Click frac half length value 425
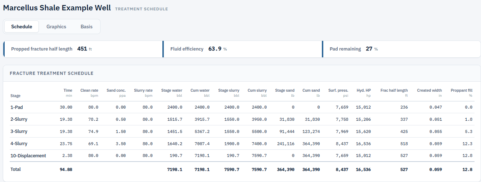481x182 pixels. [404, 131]
